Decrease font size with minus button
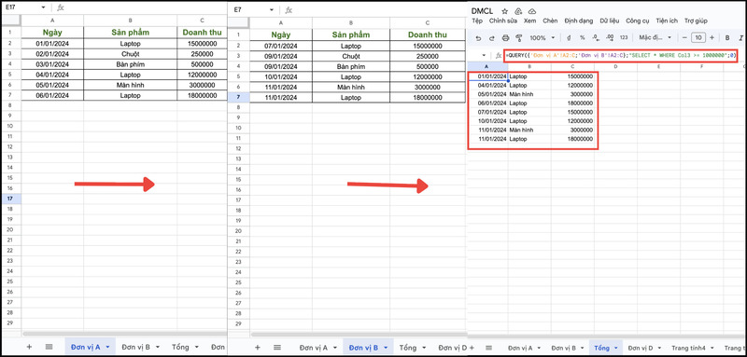 (684, 38)
